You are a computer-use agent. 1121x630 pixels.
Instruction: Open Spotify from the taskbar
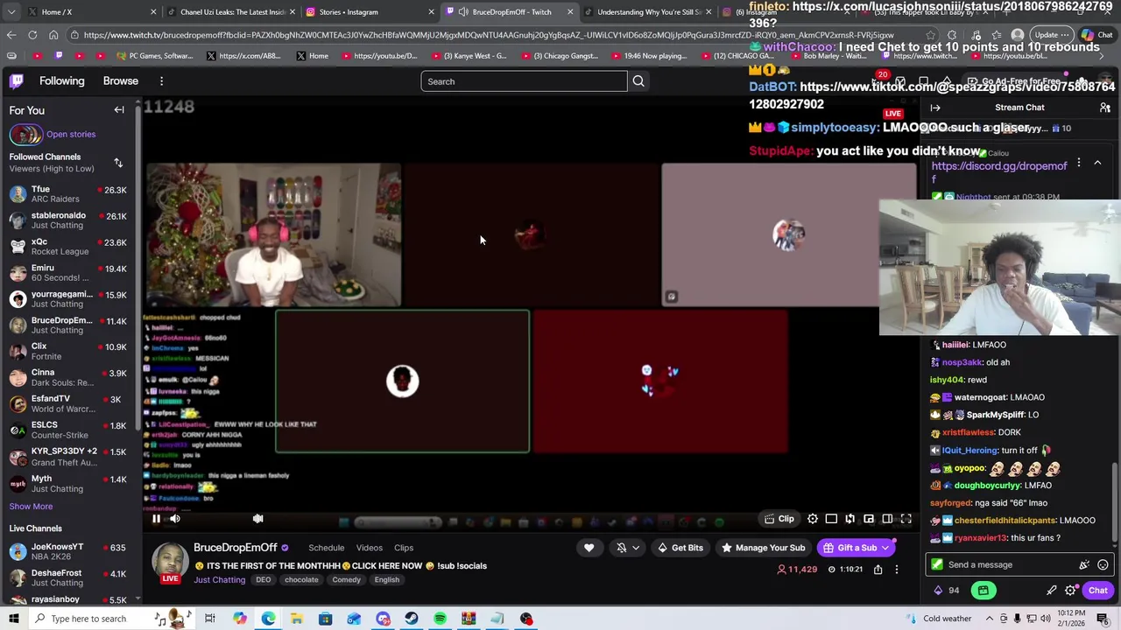[x=440, y=619]
